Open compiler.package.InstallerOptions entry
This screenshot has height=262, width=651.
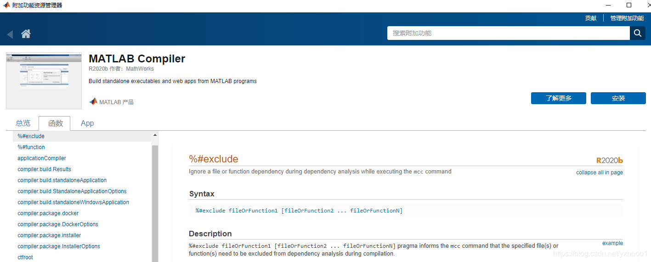(x=59, y=246)
